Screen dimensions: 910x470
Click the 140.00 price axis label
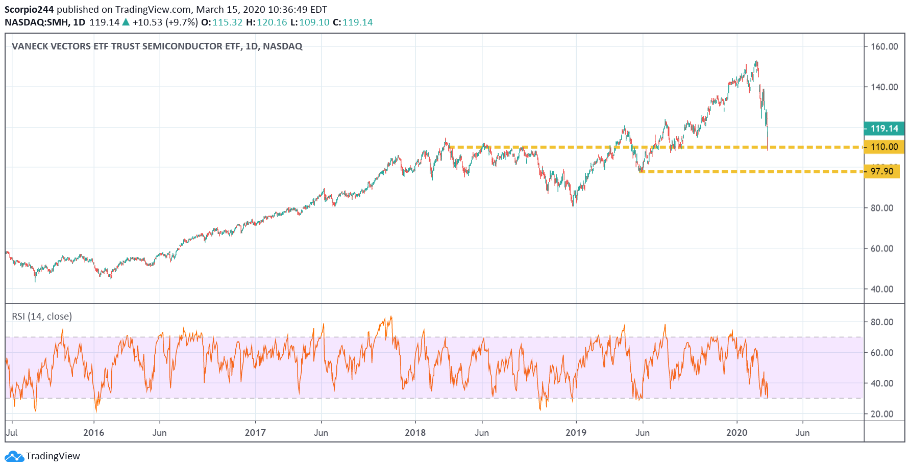coord(884,87)
